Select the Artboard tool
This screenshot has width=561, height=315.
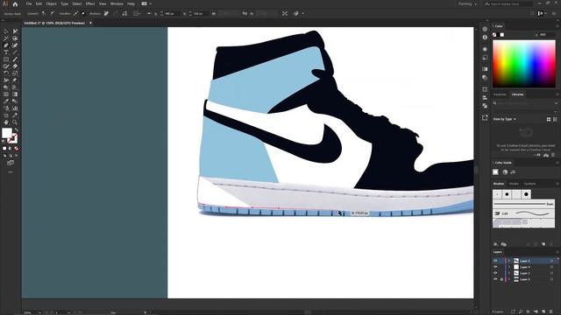6,115
